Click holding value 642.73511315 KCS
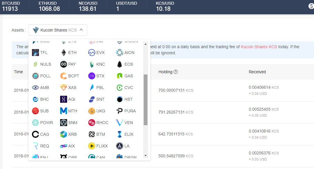The height and width of the screenshot is (169, 314). click(176, 134)
